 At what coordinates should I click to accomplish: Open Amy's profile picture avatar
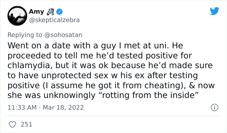click(x=18, y=16)
